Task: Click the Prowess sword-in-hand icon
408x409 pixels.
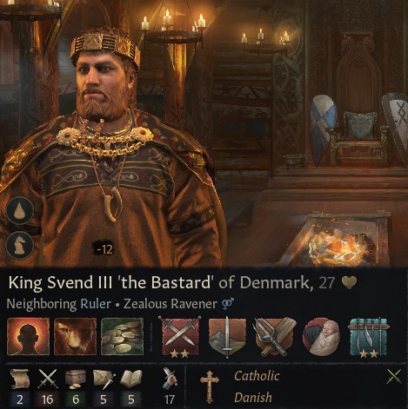Action: (x=170, y=379)
